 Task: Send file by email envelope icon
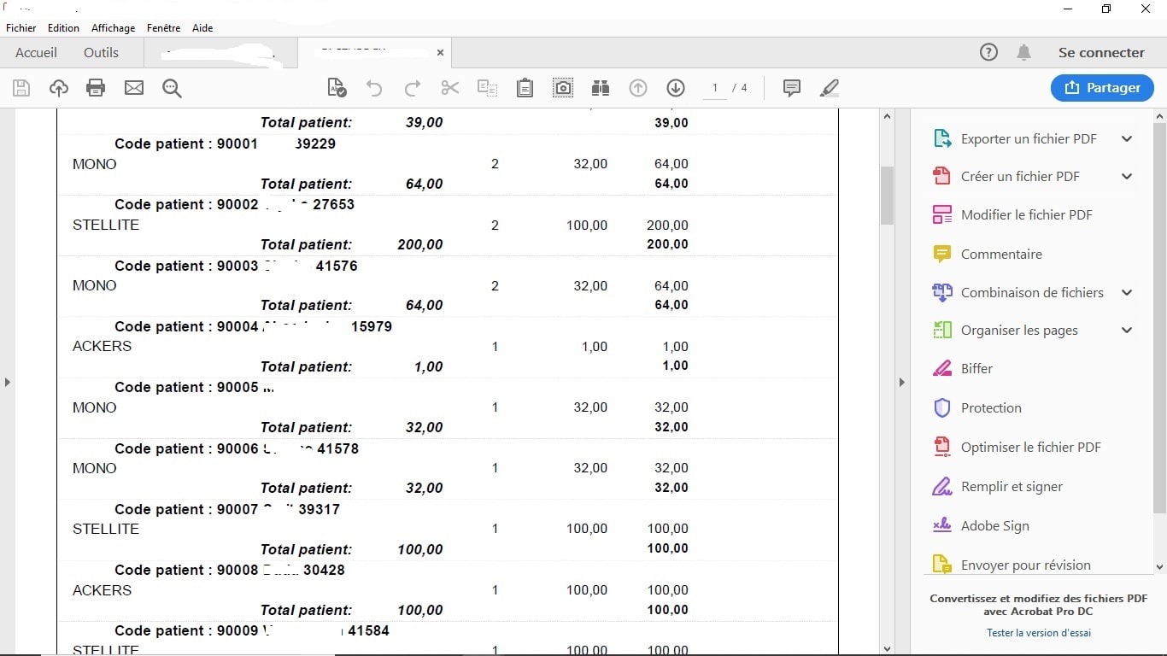pyautogui.click(x=134, y=88)
